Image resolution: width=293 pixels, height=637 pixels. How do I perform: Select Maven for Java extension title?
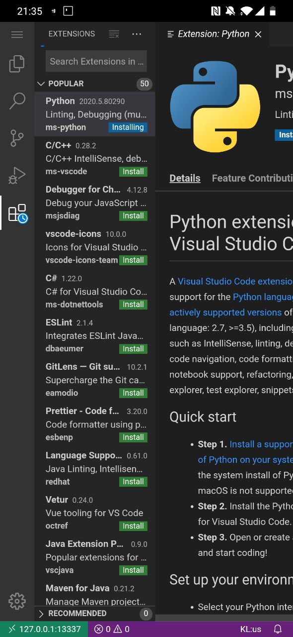(77, 588)
